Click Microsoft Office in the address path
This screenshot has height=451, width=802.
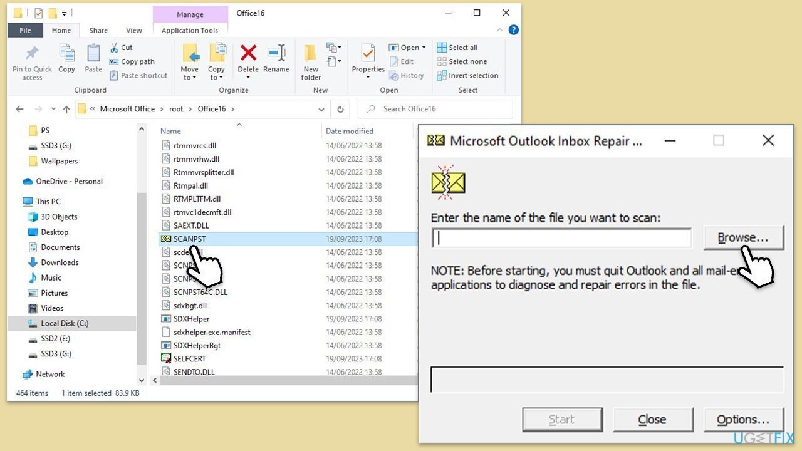pos(127,109)
